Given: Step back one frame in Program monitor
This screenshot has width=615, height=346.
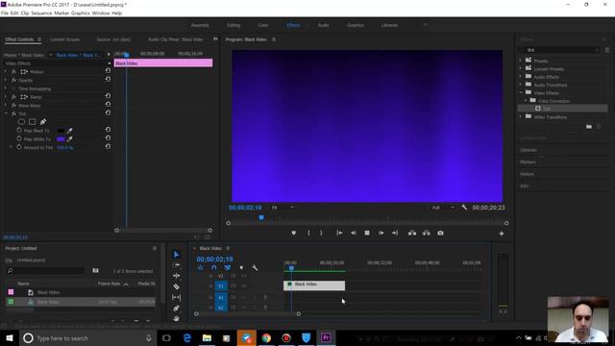Looking at the screenshot, I should (x=354, y=233).
